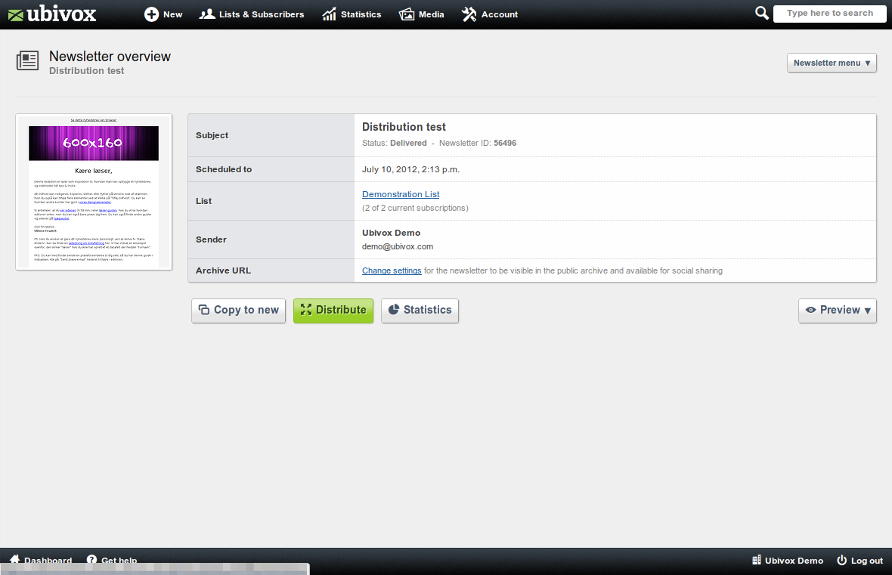Click the 2 of 2 current subscriptions text
Viewport: 892px width, 575px height.
click(x=415, y=208)
